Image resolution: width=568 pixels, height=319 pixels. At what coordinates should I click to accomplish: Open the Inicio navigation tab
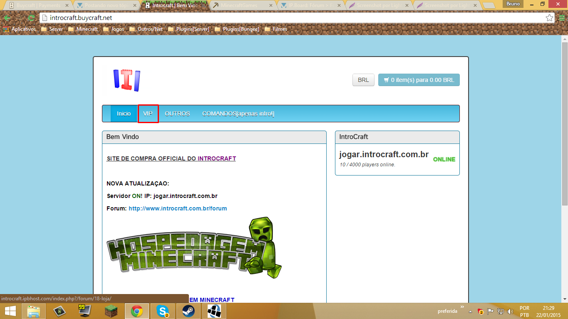(x=124, y=114)
